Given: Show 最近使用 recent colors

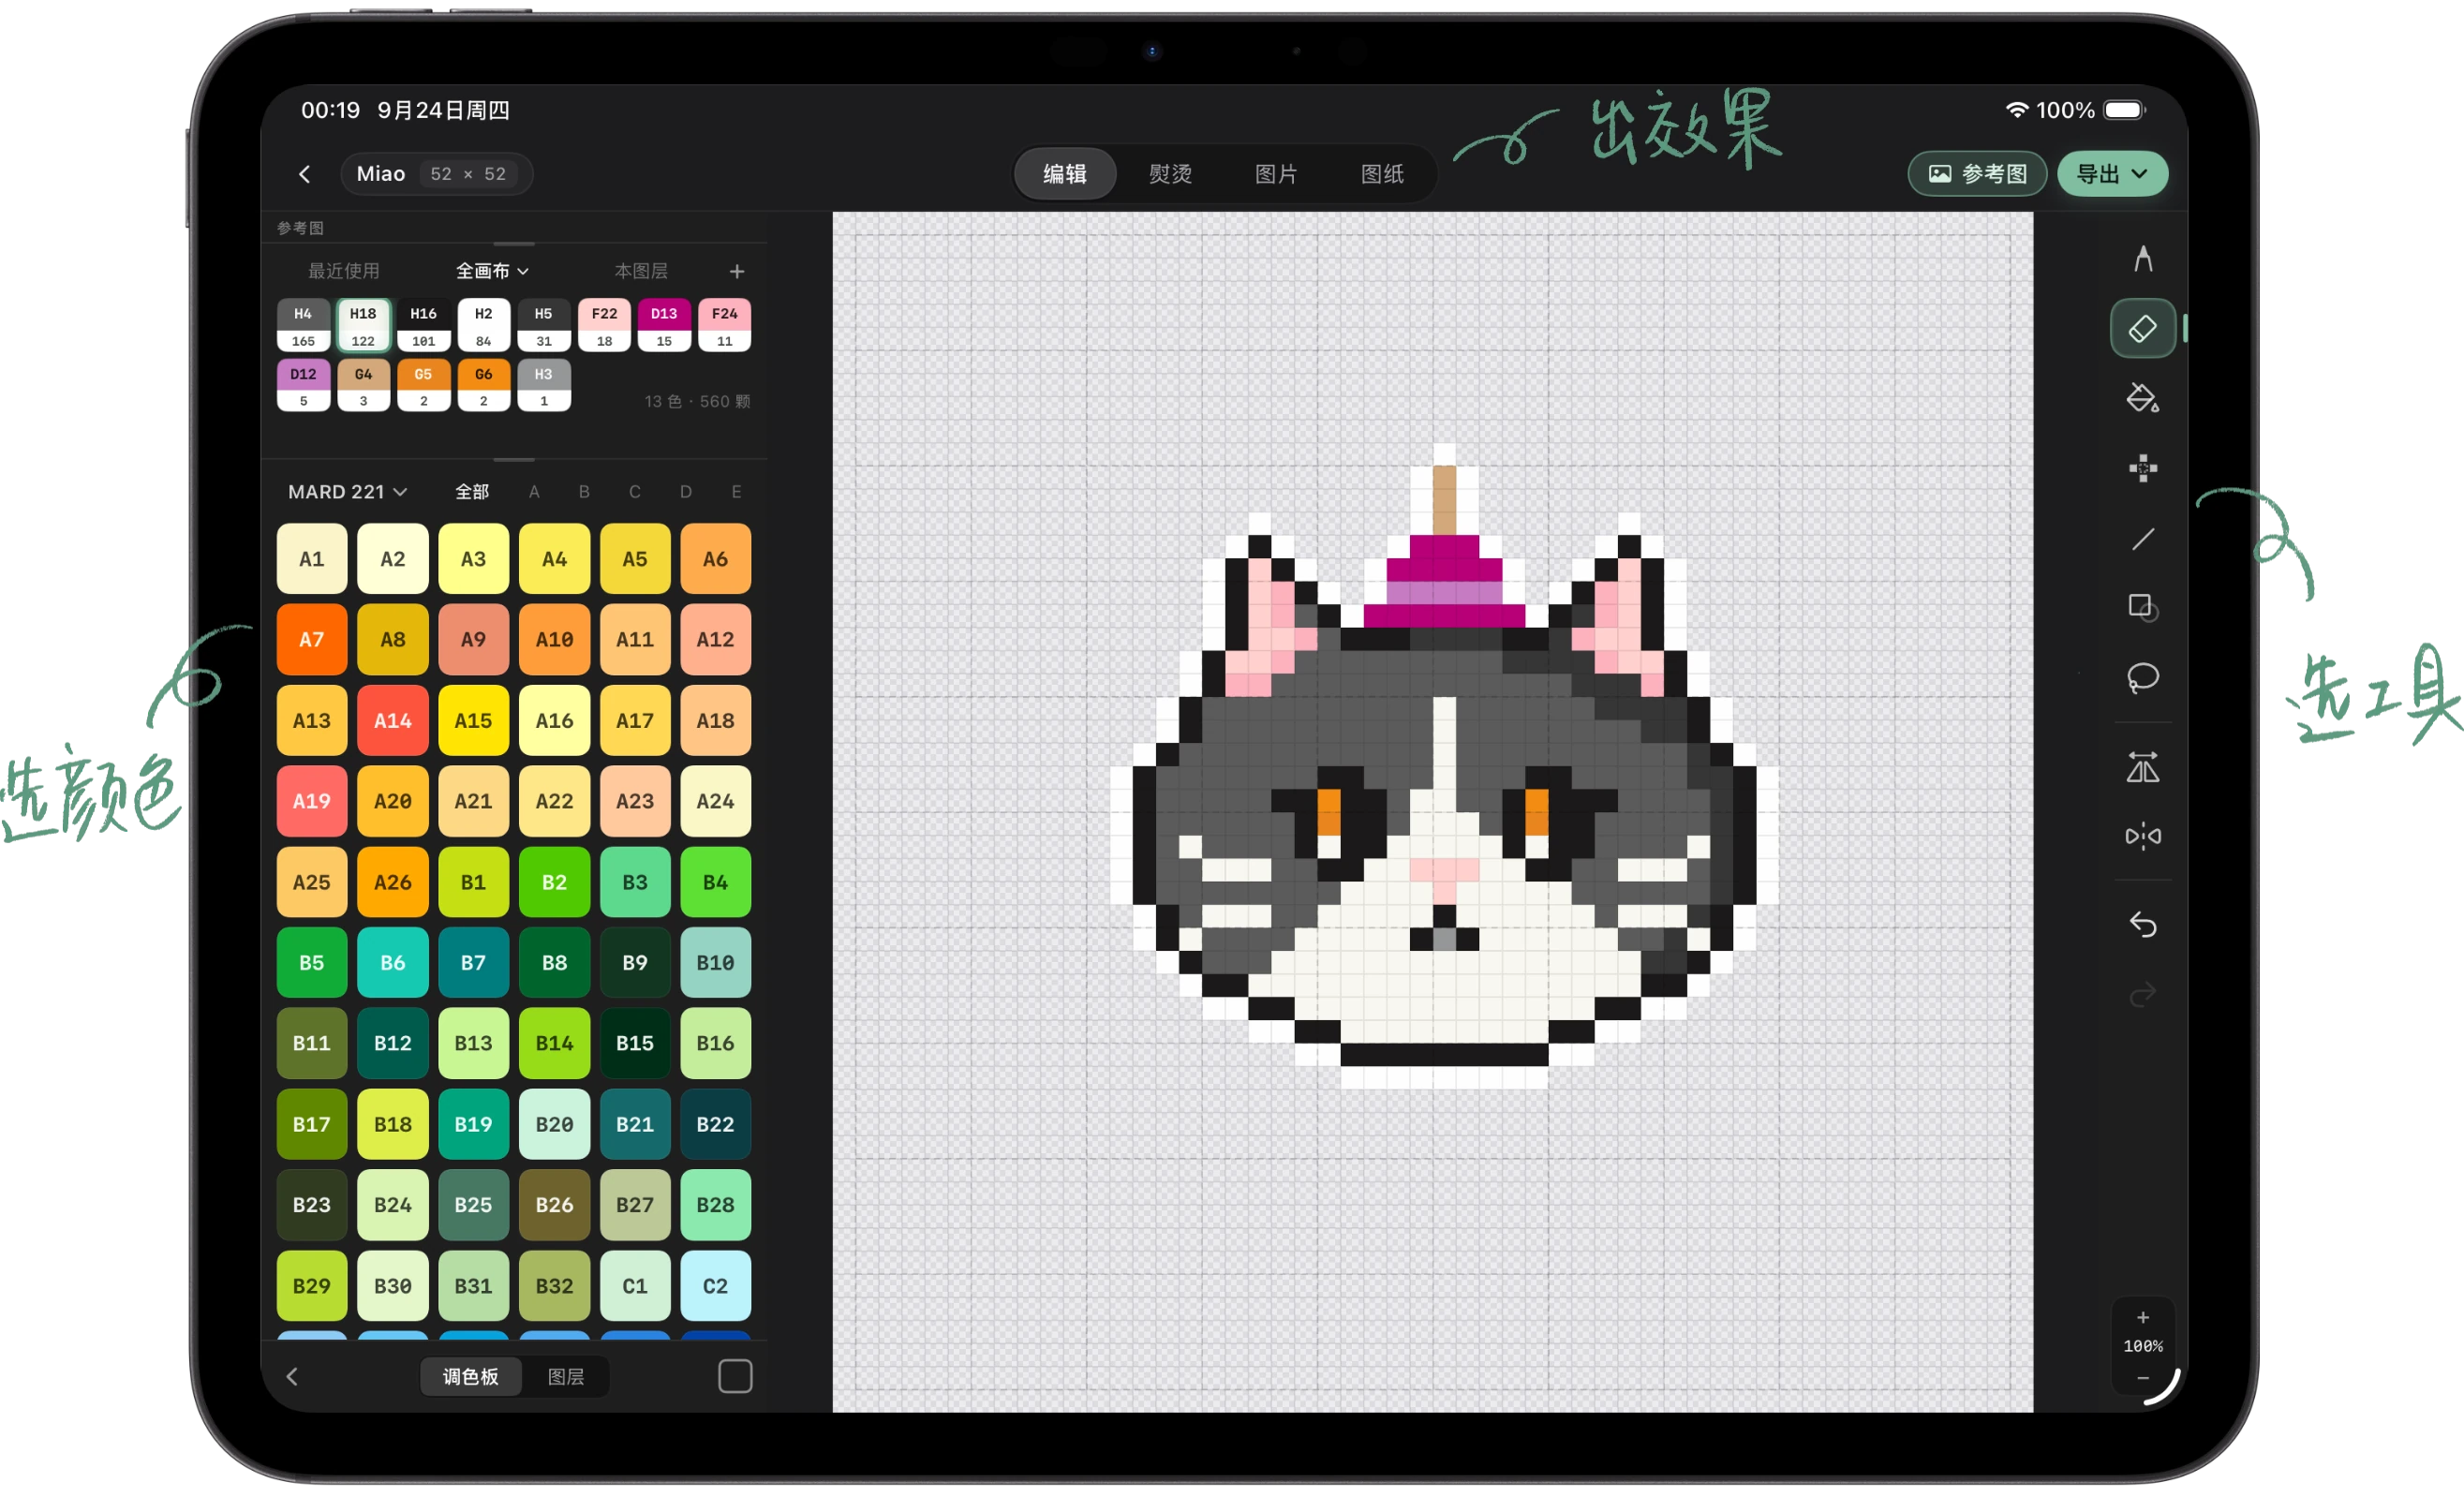Looking at the screenshot, I should (x=343, y=271).
